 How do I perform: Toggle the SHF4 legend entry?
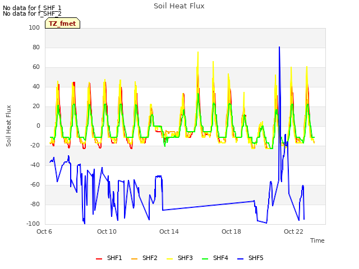click(x=215, y=258)
